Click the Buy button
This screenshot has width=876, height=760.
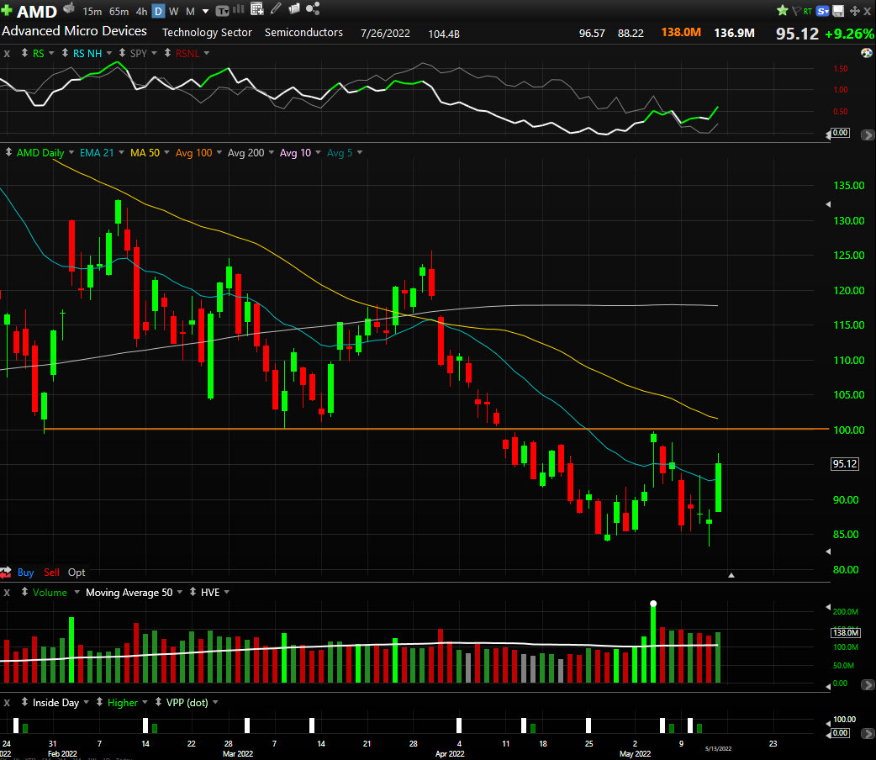26,573
